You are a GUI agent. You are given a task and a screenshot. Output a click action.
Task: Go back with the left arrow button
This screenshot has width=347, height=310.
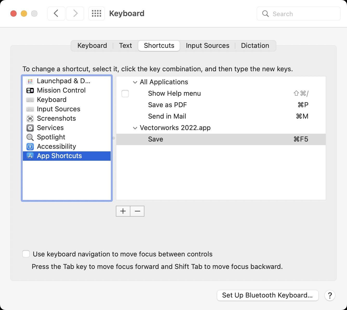(x=56, y=14)
